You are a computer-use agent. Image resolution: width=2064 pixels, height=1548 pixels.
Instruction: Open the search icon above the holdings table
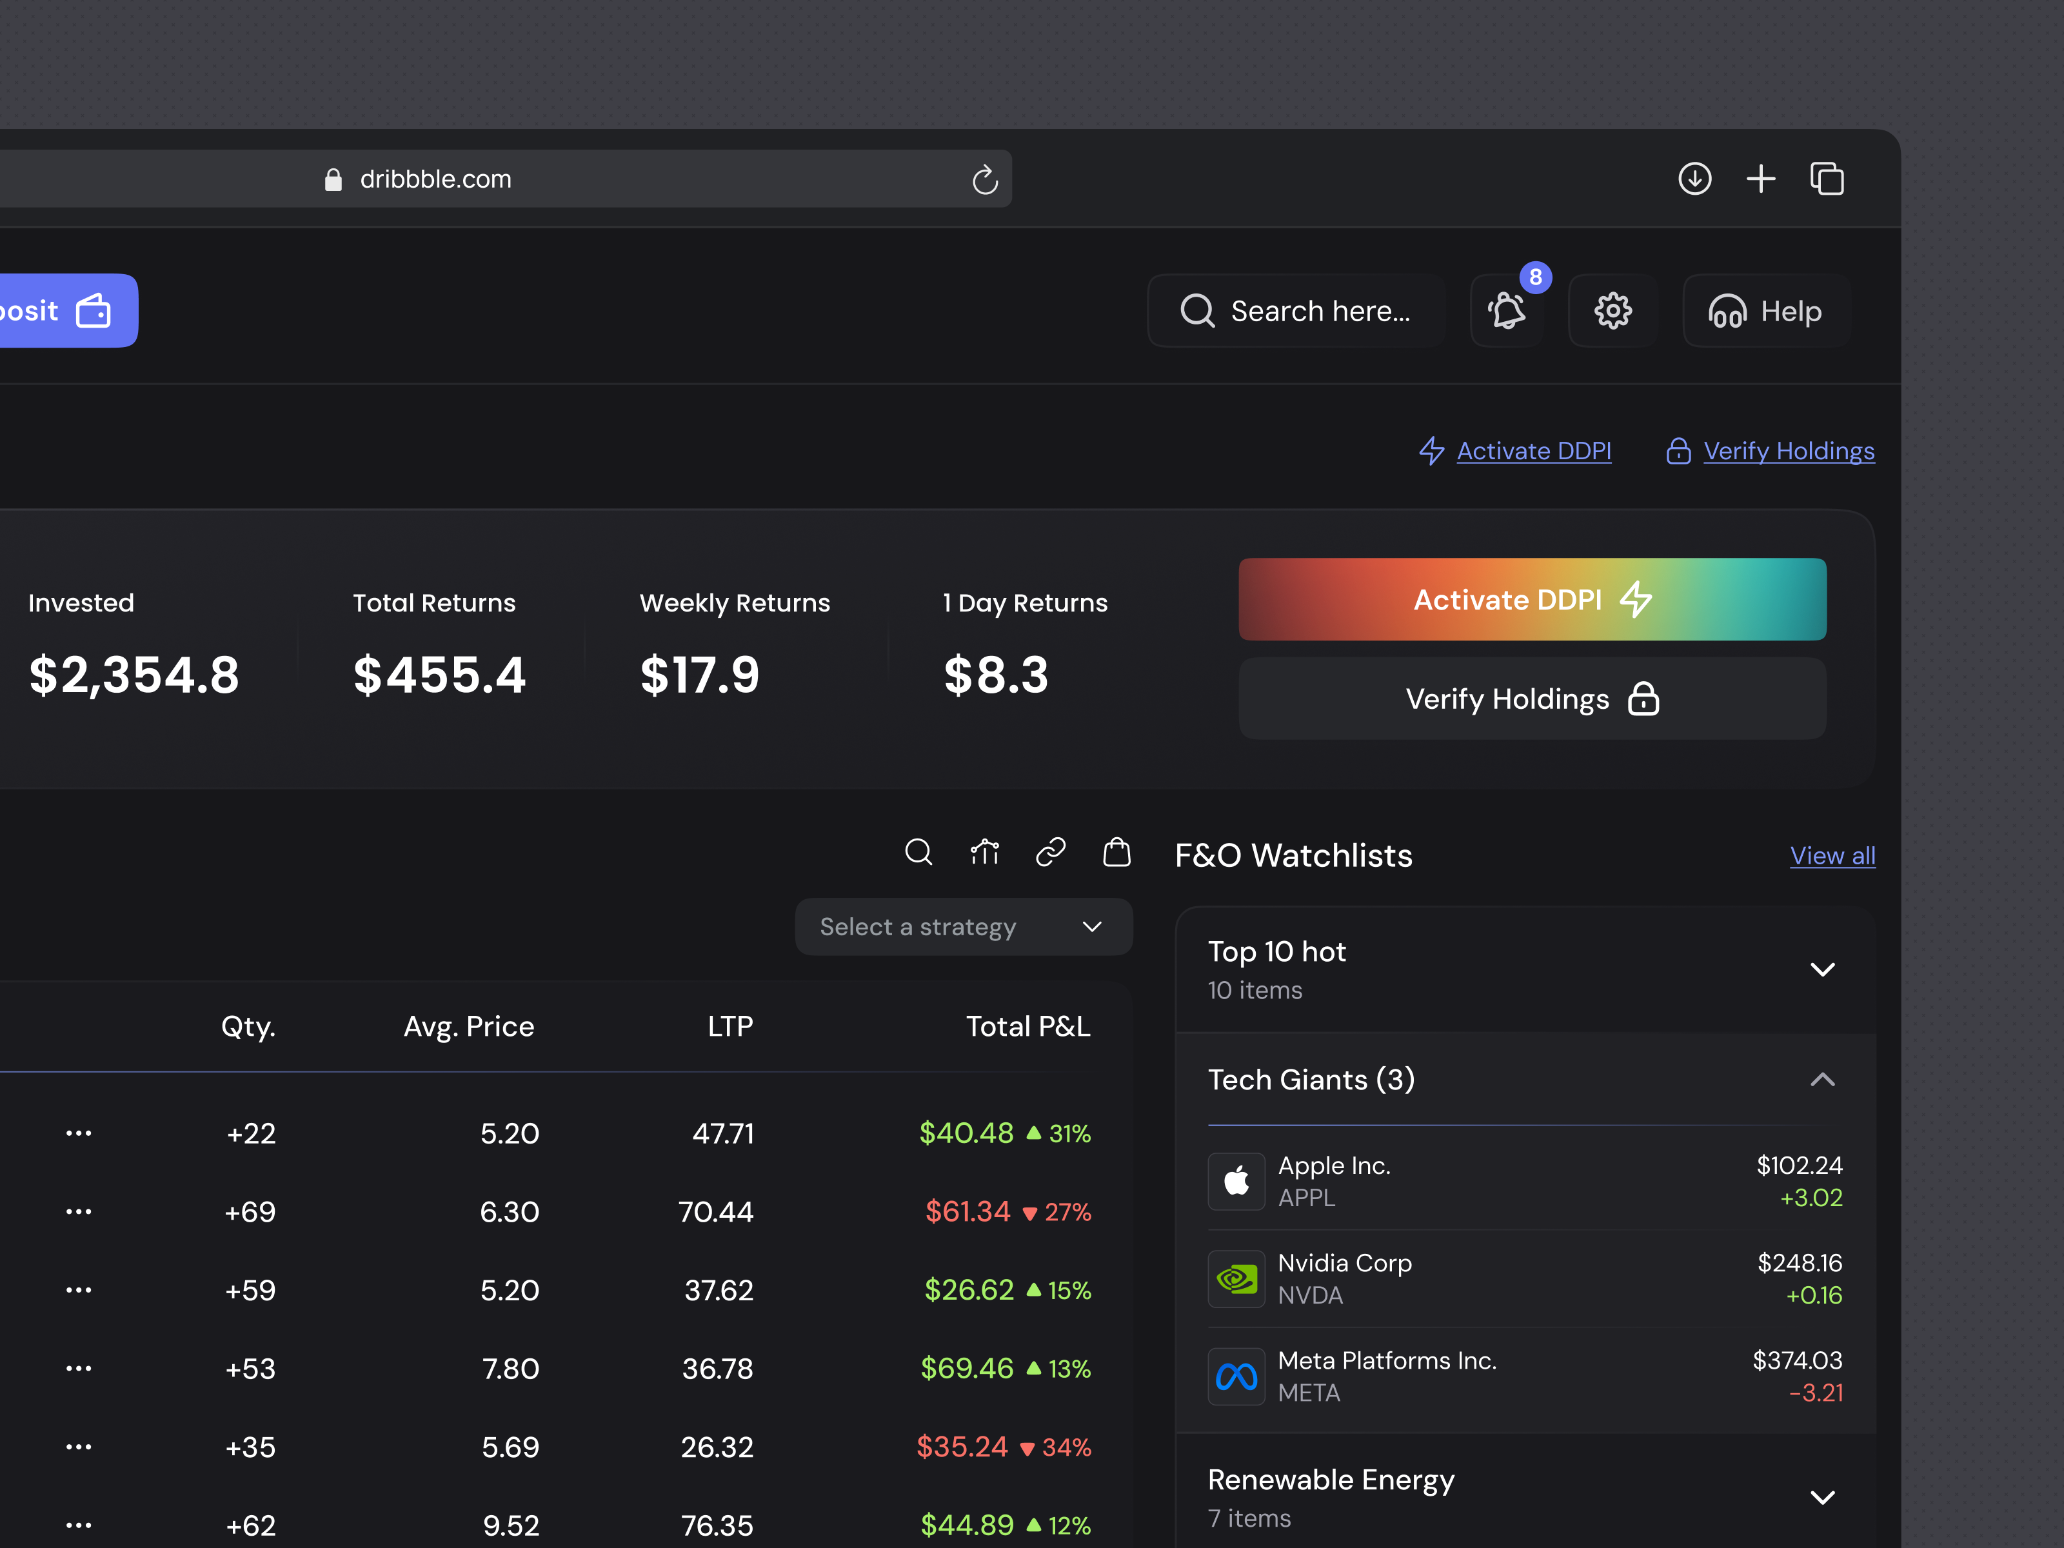[919, 852]
